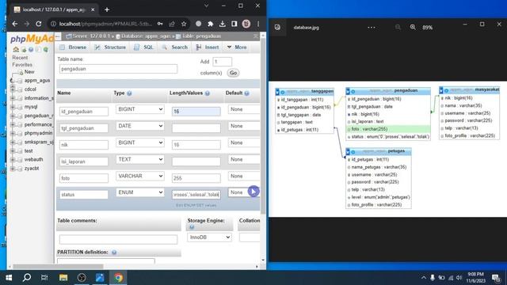Screen dimensions: 507x285
Task: Open Windows taskbar search
Action: pos(27,278)
